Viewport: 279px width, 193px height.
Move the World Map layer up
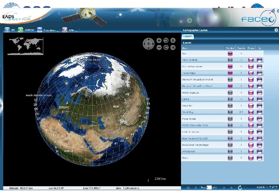pos(259,112)
